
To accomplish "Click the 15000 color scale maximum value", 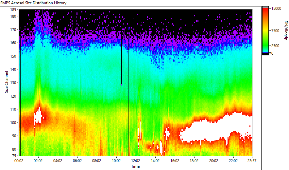I will [276, 8].
